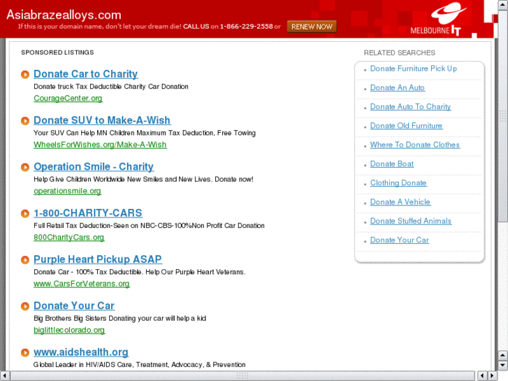
Task: Click orange arrow bullet beside Donate Your Car listing
Action: (x=25, y=306)
